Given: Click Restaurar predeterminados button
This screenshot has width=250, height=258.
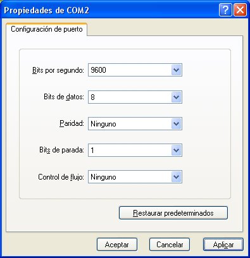Looking at the screenshot, I should pos(173,213).
